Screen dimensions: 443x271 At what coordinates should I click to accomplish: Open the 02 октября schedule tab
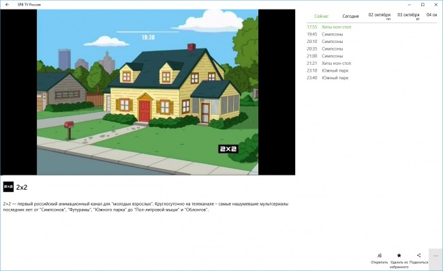pyautogui.click(x=380, y=15)
